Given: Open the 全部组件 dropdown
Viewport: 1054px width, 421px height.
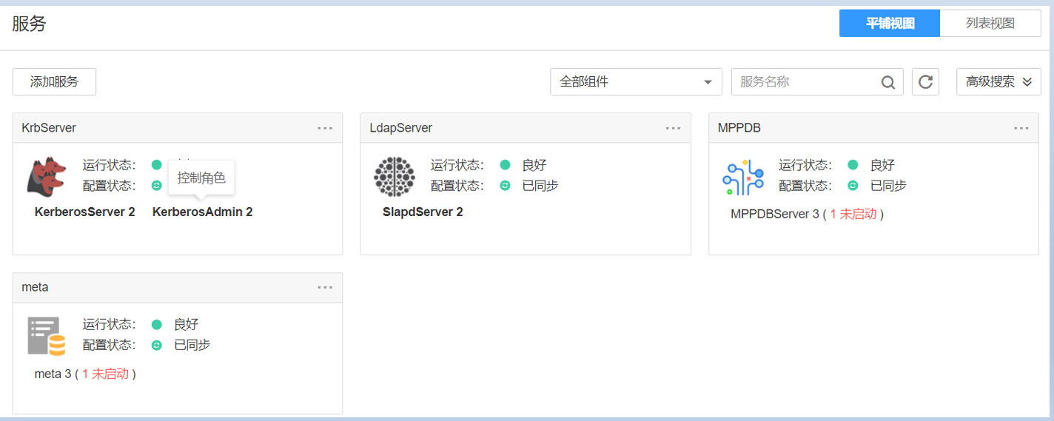Looking at the screenshot, I should pyautogui.click(x=636, y=81).
